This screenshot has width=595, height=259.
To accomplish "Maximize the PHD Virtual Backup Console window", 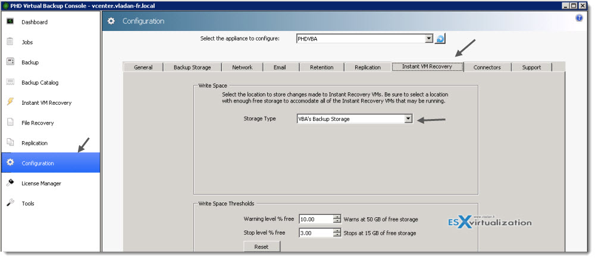I will point(573,5).
